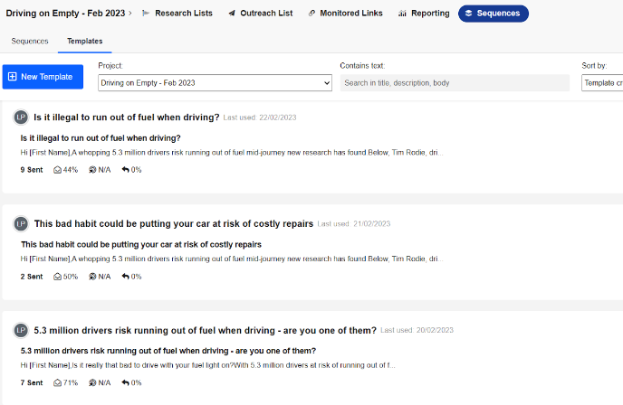Click LP avatar on 'Is it illegal' template
Screen dimensions: 623x405
click(x=21, y=118)
